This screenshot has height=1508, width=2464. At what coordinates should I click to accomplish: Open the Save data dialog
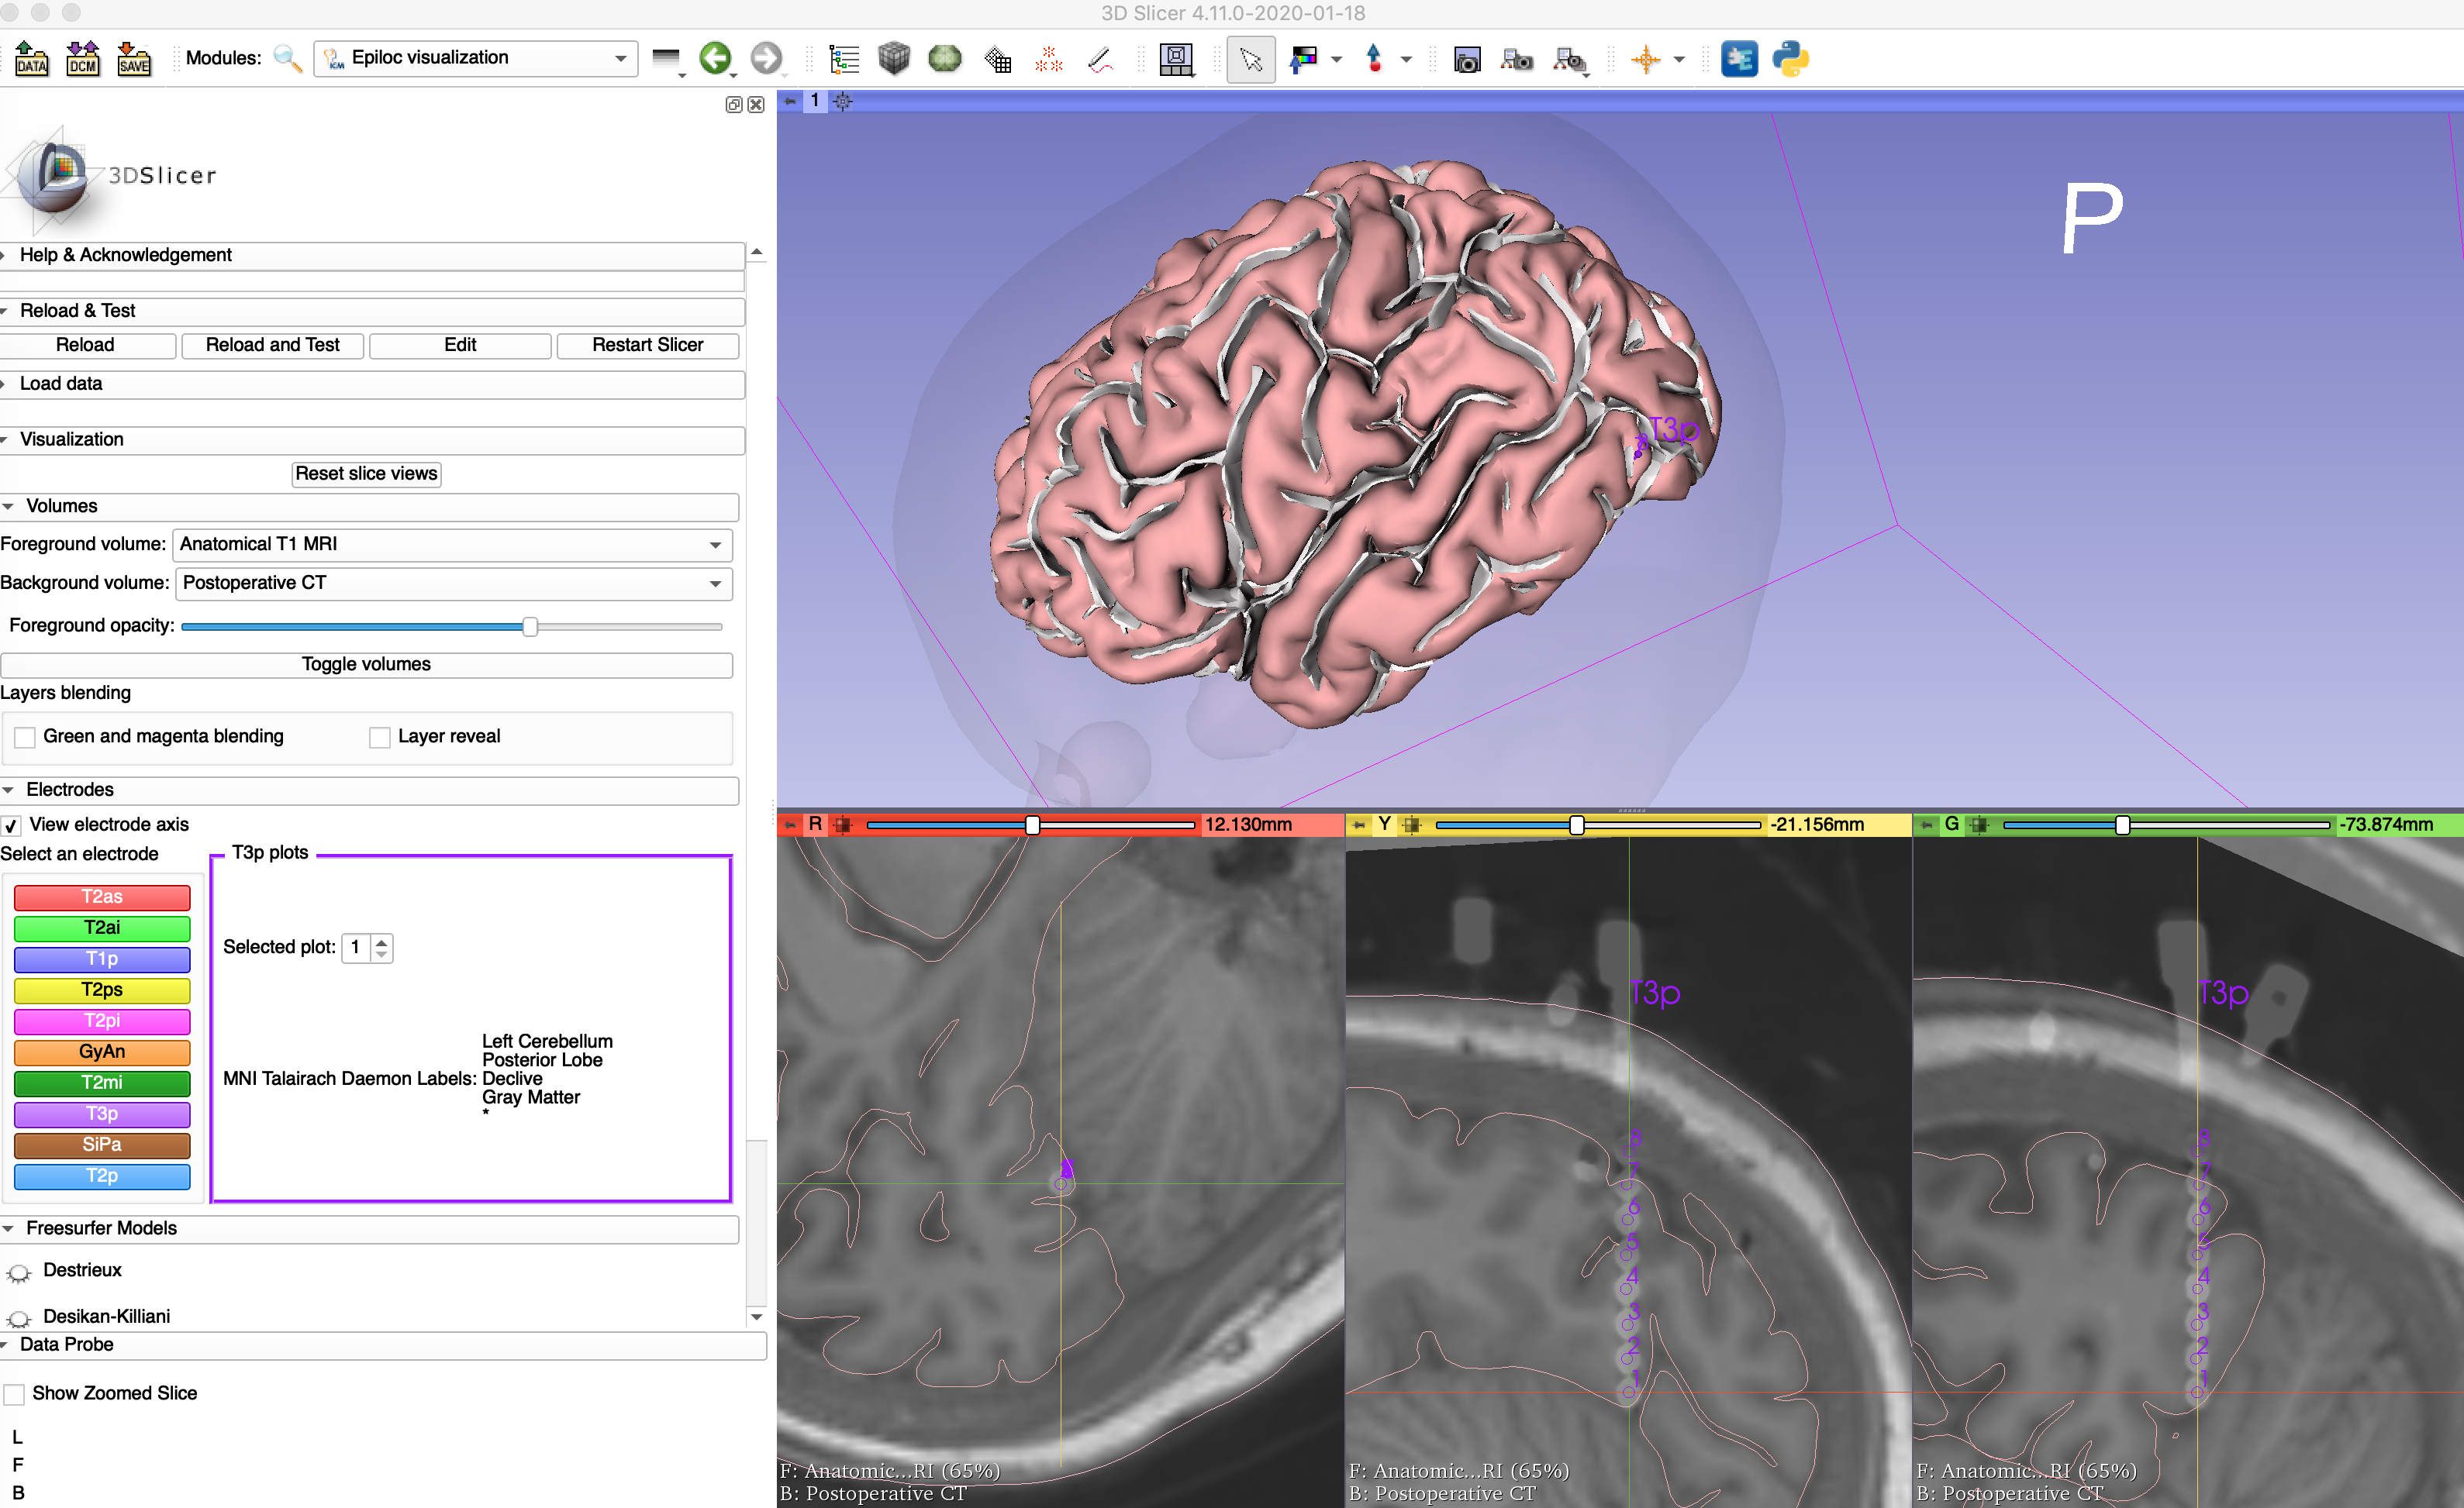[134, 59]
